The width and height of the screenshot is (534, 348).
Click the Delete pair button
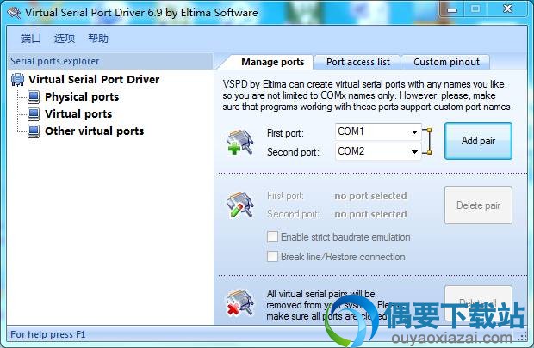coord(478,205)
